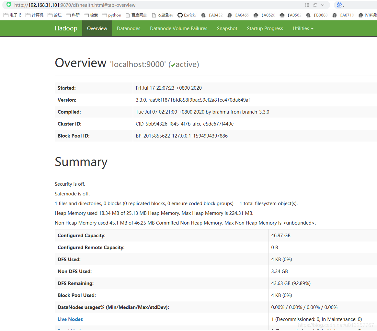
Task: Open the Baidu paw extension icon
Action: click(x=339, y=5)
